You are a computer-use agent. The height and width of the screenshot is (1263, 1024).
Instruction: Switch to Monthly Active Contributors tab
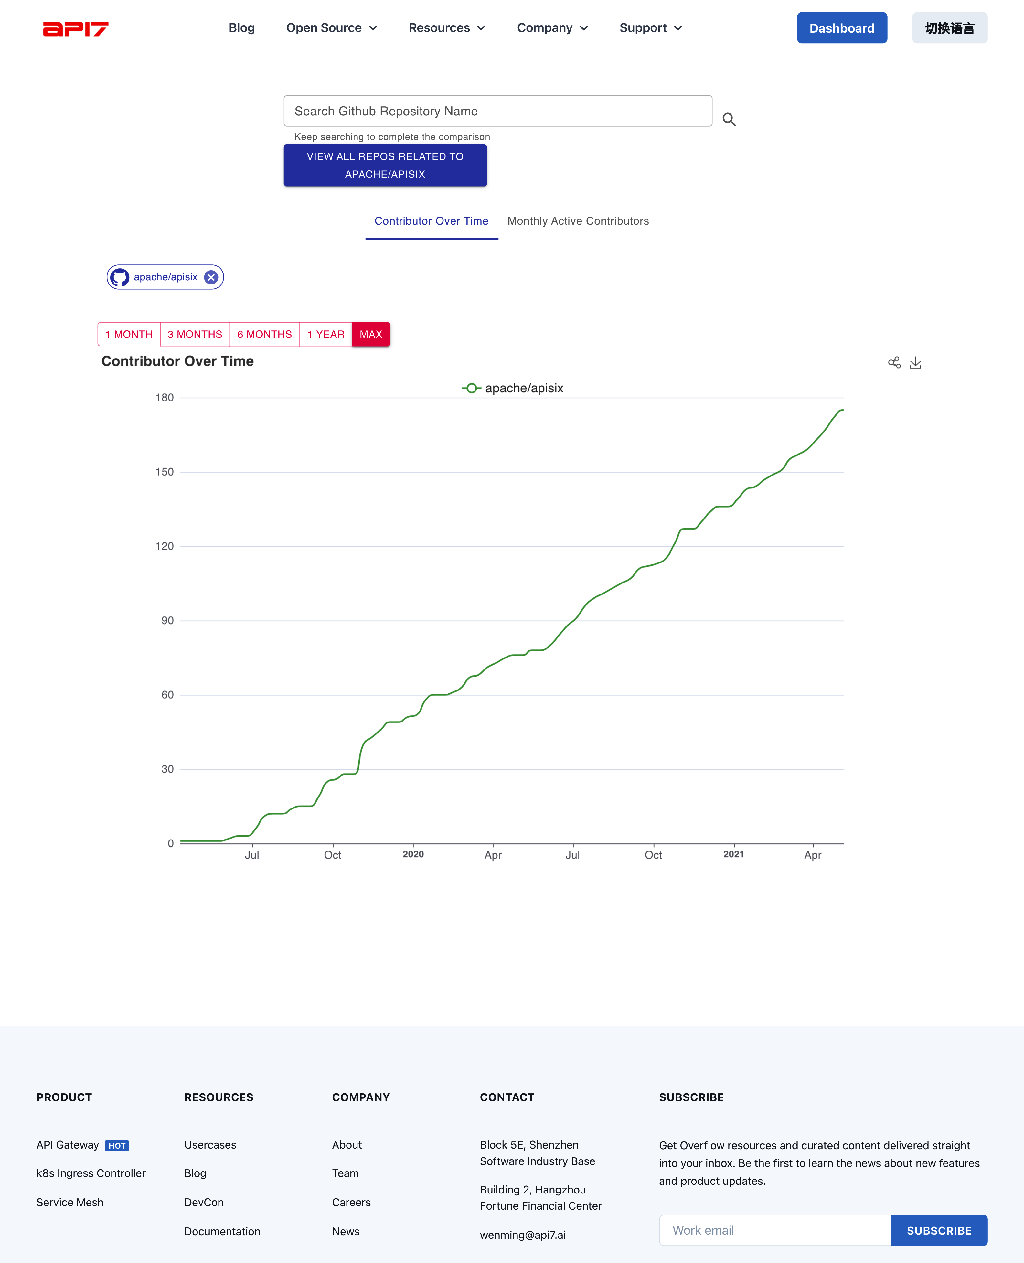click(x=578, y=221)
